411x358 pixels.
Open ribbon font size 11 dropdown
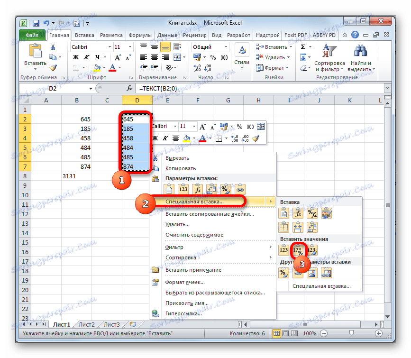130,47
